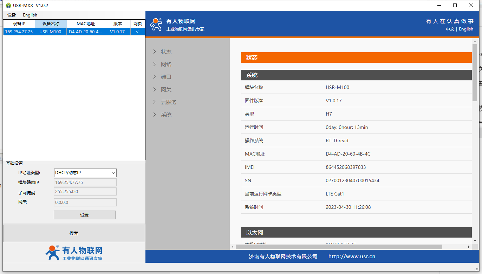
Task: Click the √ web page cell
Action: (x=137, y=32)
